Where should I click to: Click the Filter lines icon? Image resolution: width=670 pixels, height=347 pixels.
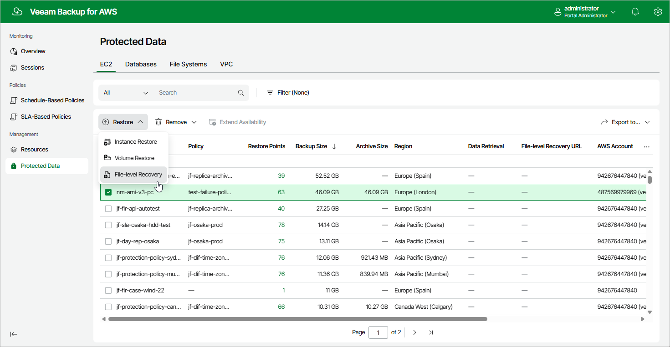[270, 93]
